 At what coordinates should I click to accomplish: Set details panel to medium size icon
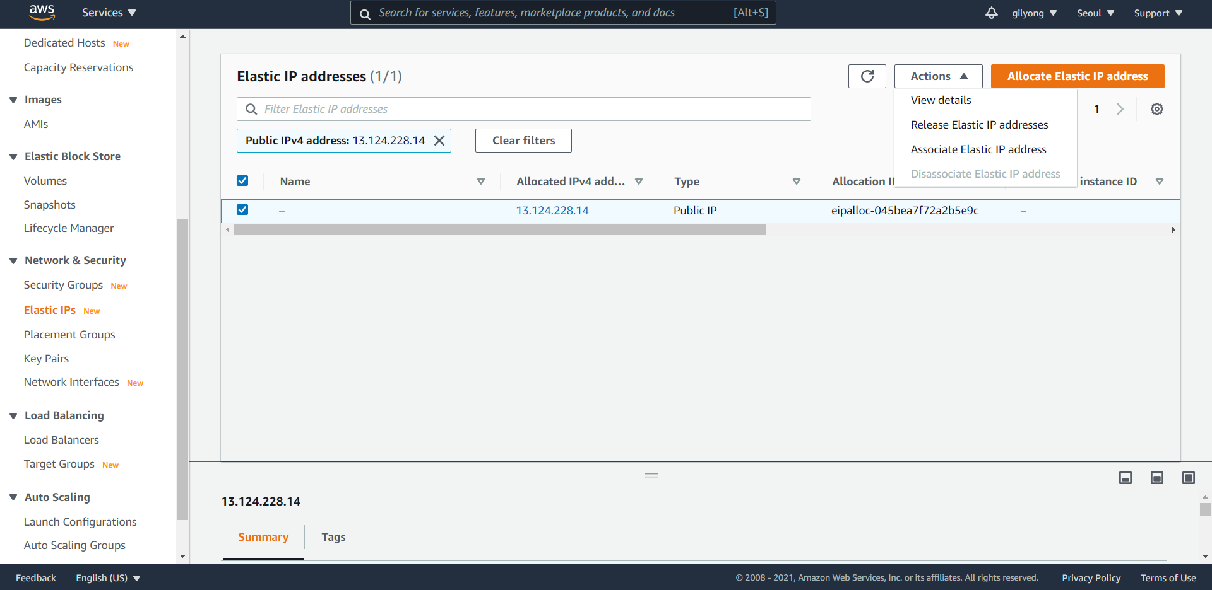(x=1157, y=478)
